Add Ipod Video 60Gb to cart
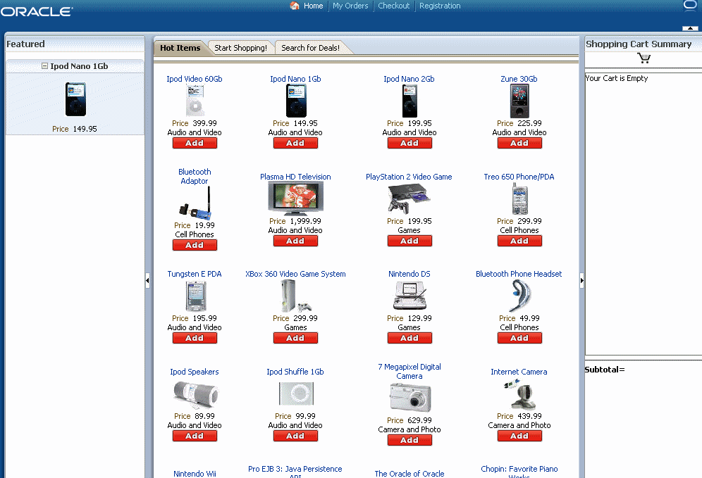 click(x=195, y=143)
